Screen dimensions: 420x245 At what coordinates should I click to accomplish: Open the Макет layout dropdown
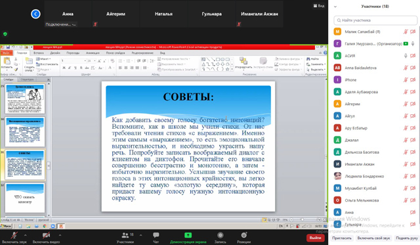[44, 58]
